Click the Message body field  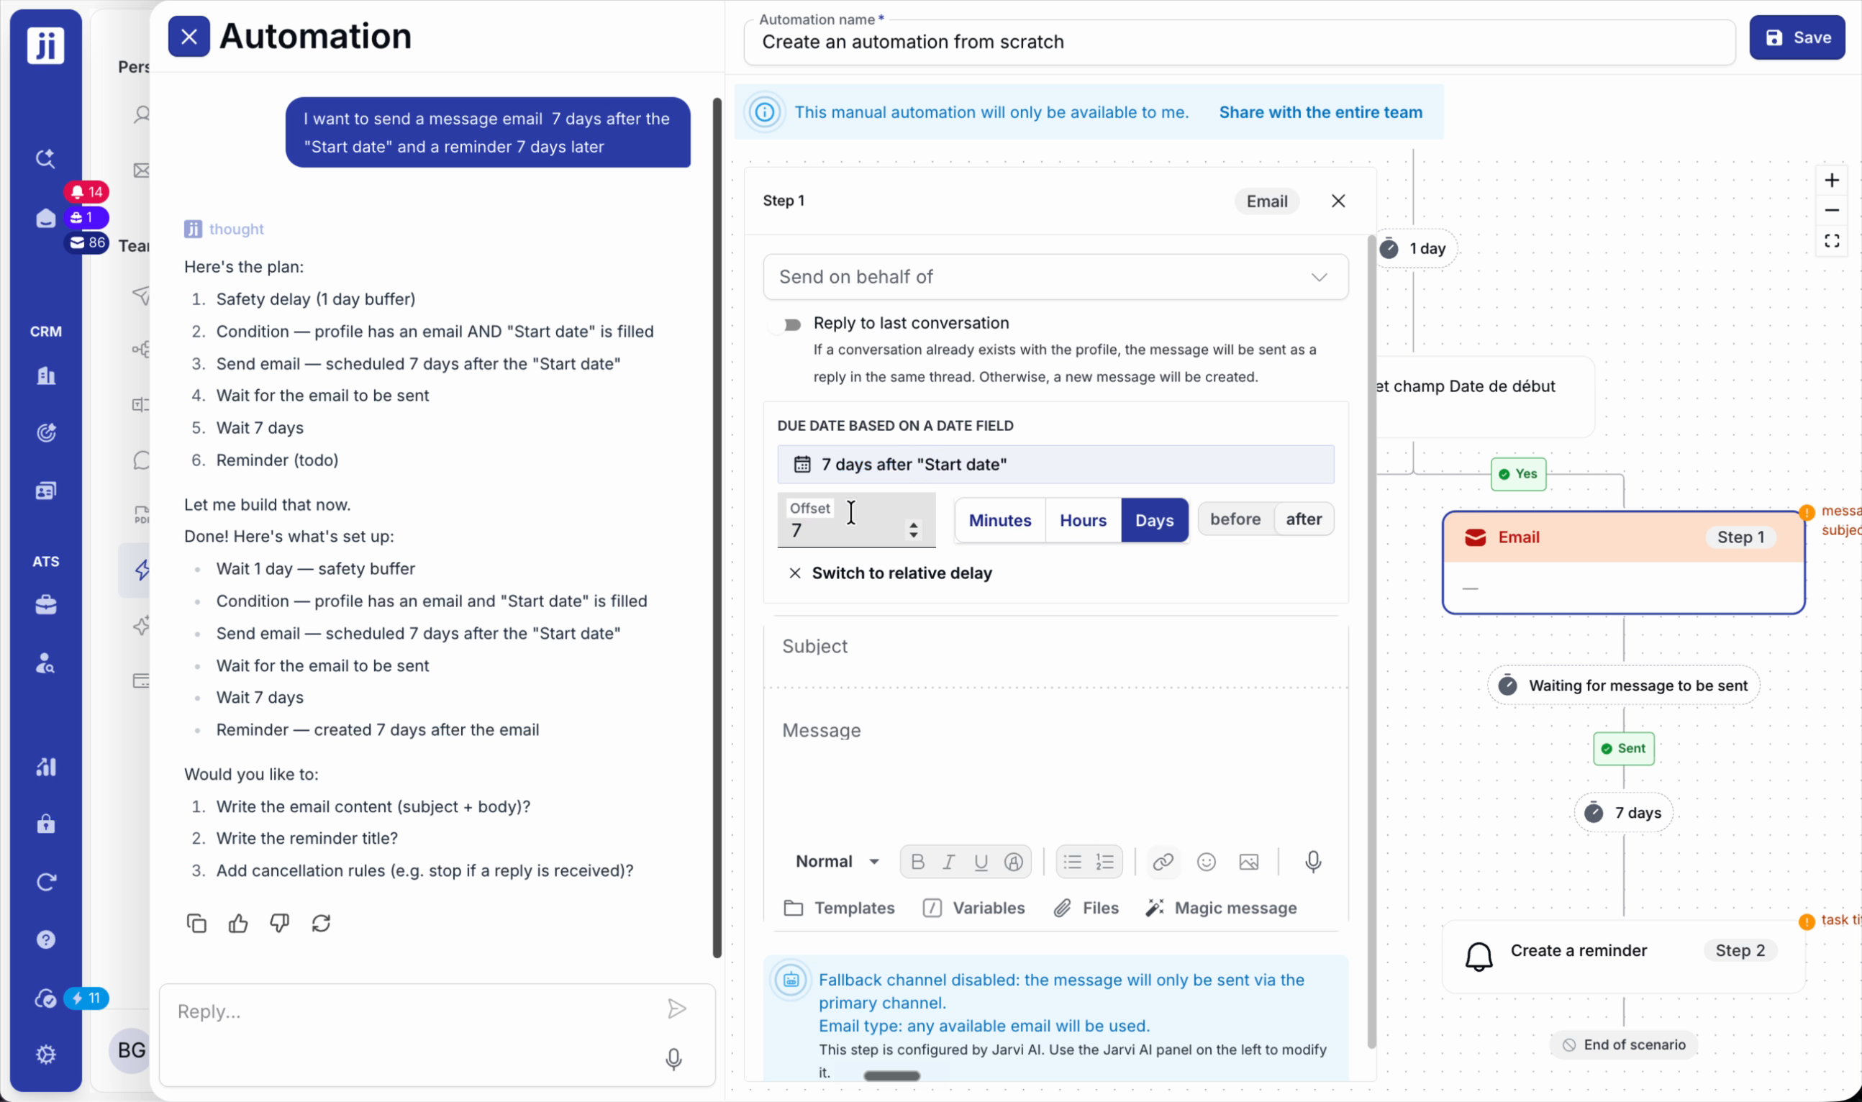click(x=1055, y=765)
